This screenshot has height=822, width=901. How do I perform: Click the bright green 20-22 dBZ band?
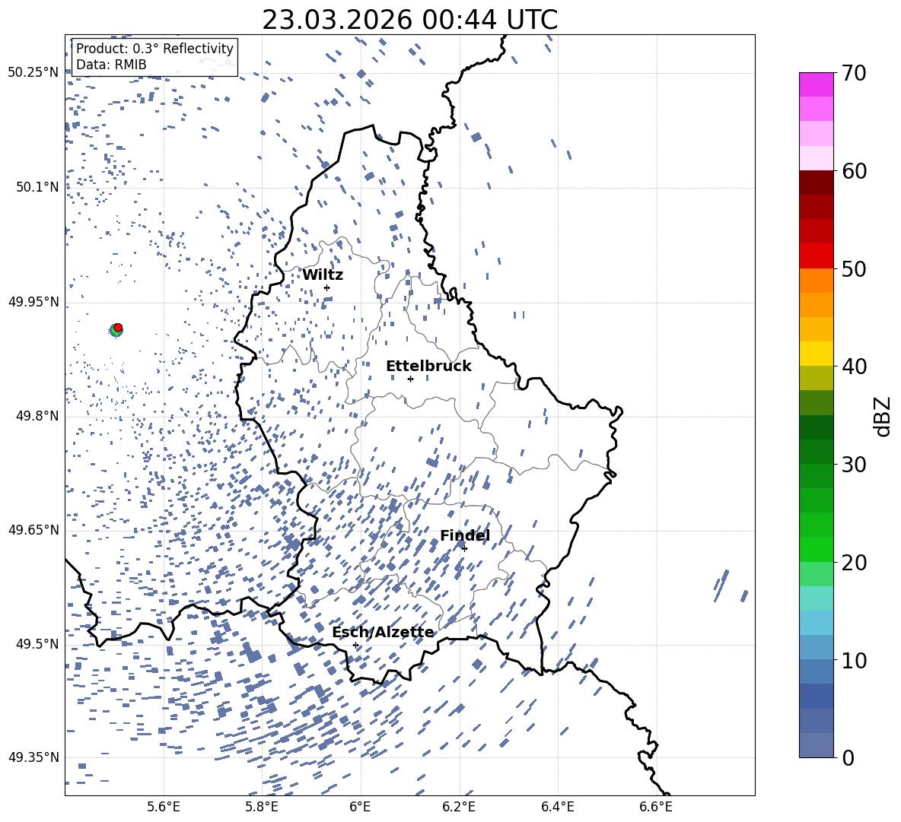pyautogui.click(x=817, y=549)
